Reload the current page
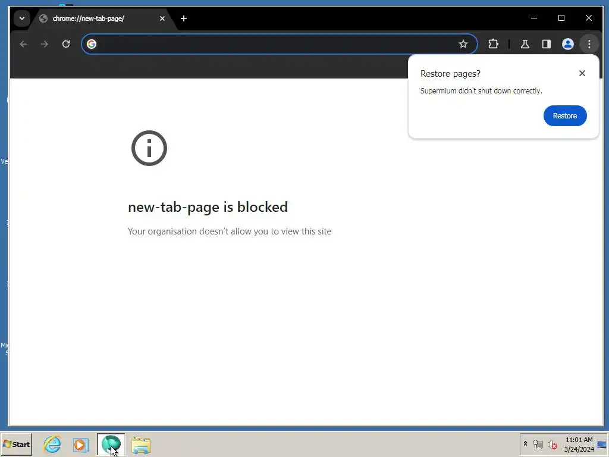 66,44
